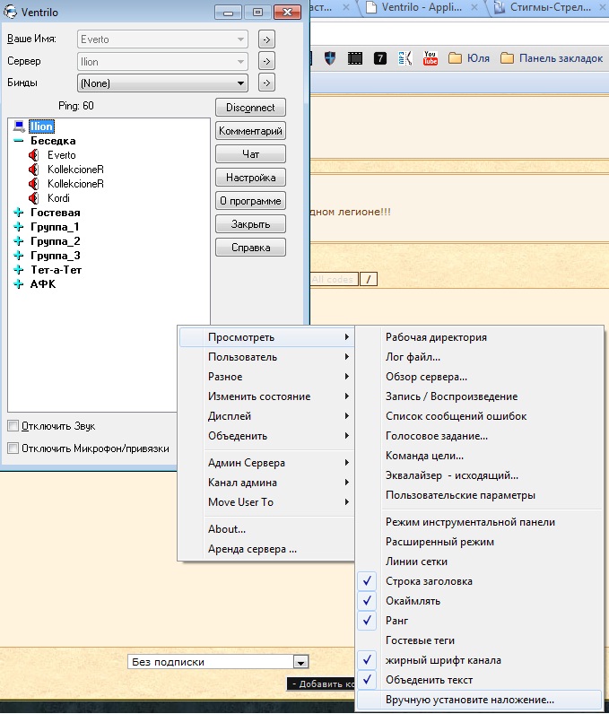Switch to the Ventrilo - Appli... browser tab
Screen dimensions: 609x714
click(421, 7)
